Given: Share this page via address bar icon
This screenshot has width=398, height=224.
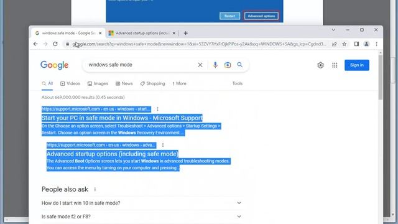Looking at the screenshot, I should click(335, 44).
